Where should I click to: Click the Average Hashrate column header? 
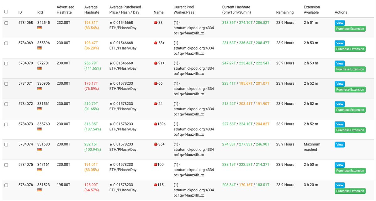click(x=92, y=10)
